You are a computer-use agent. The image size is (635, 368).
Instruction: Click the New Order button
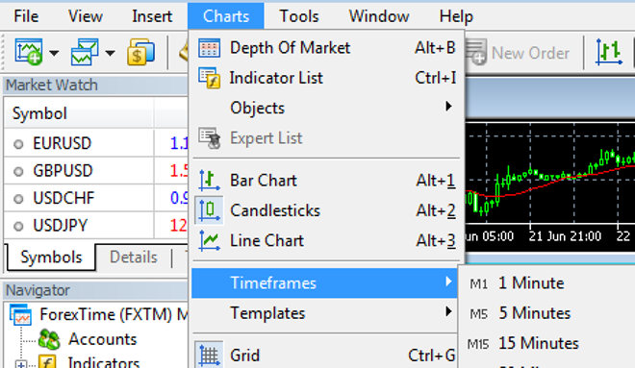point(518,53)
